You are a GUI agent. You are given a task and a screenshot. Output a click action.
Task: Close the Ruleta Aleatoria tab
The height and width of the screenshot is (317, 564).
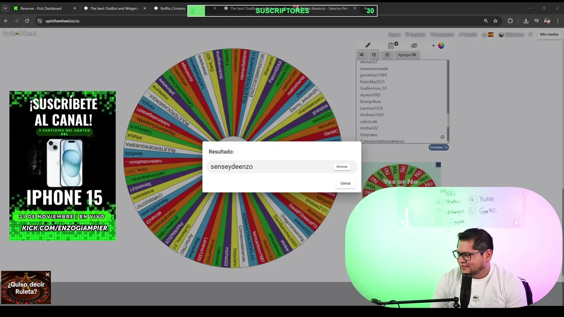click(355, 8)
